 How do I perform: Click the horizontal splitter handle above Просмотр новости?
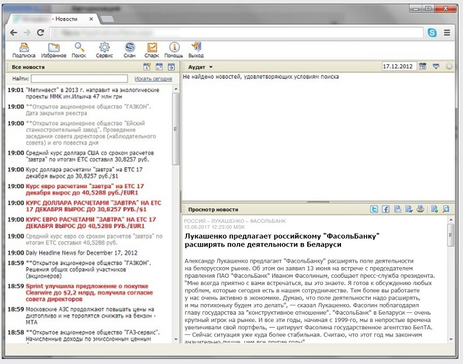pos(318,202)
